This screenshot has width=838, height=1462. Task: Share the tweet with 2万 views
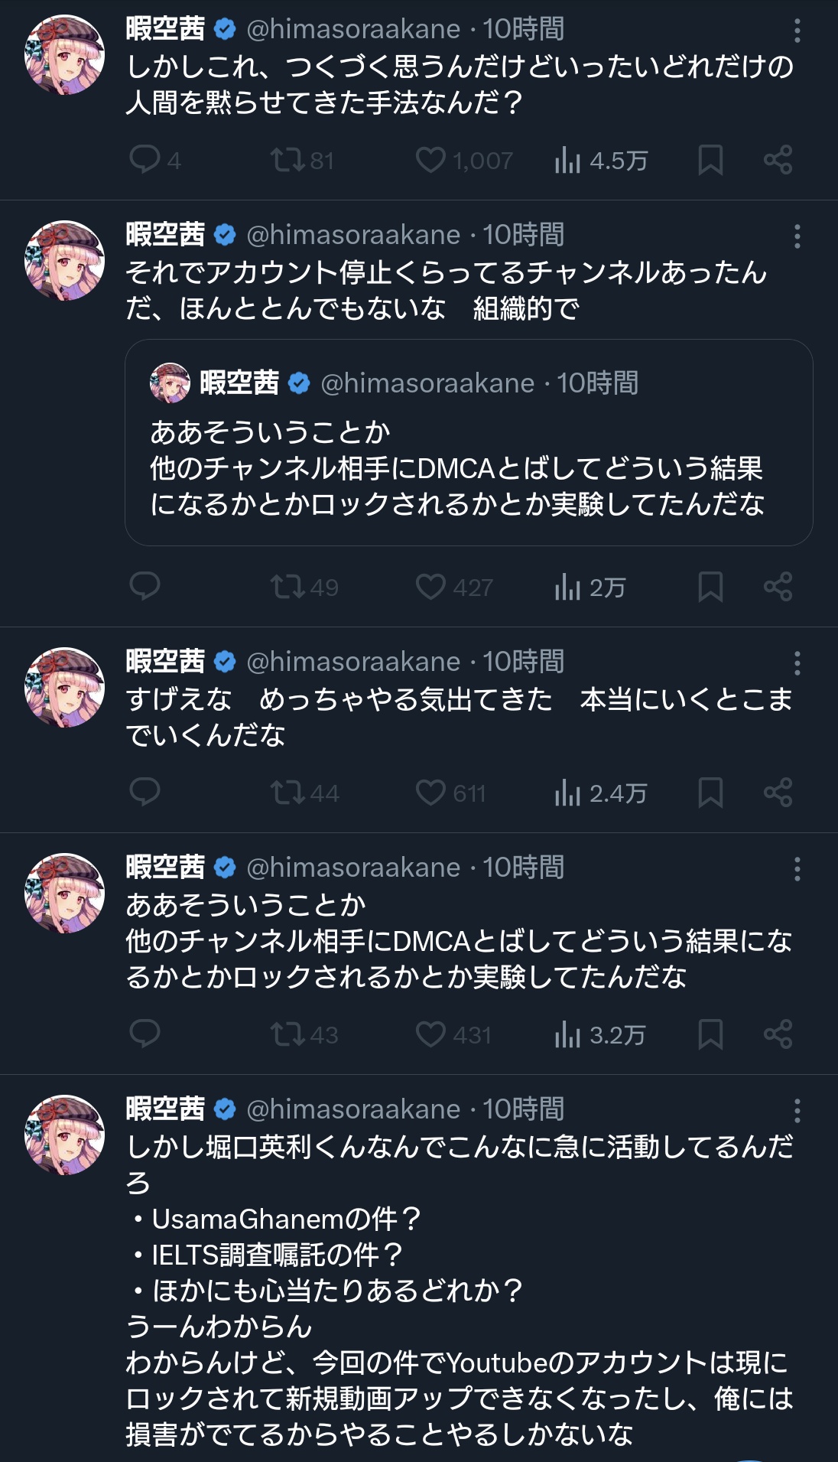coord(778,587)
